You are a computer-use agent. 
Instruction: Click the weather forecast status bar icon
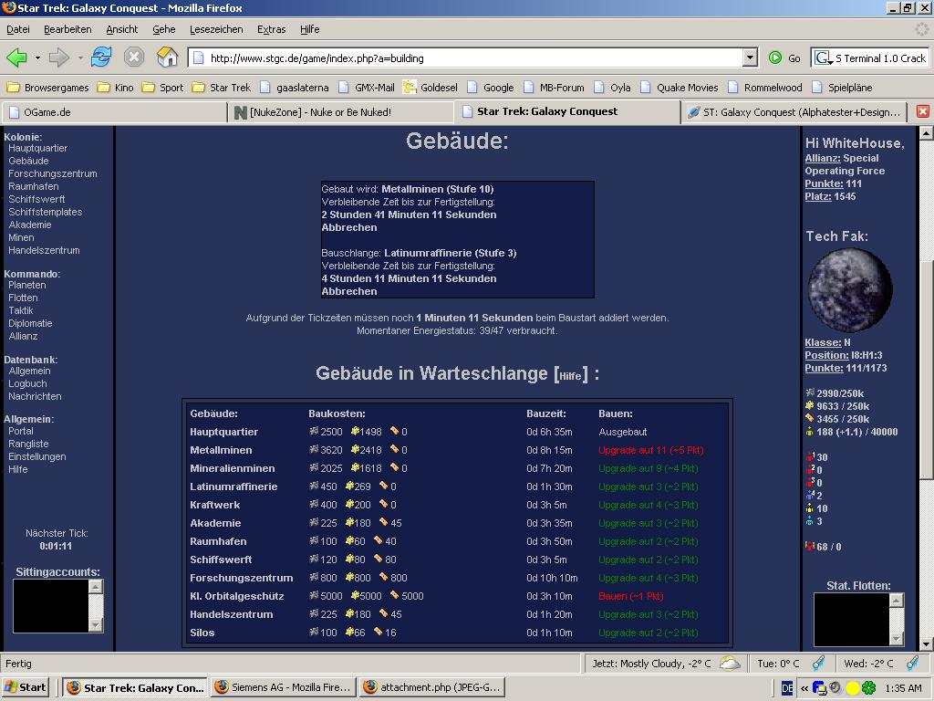tap(730, 664)
